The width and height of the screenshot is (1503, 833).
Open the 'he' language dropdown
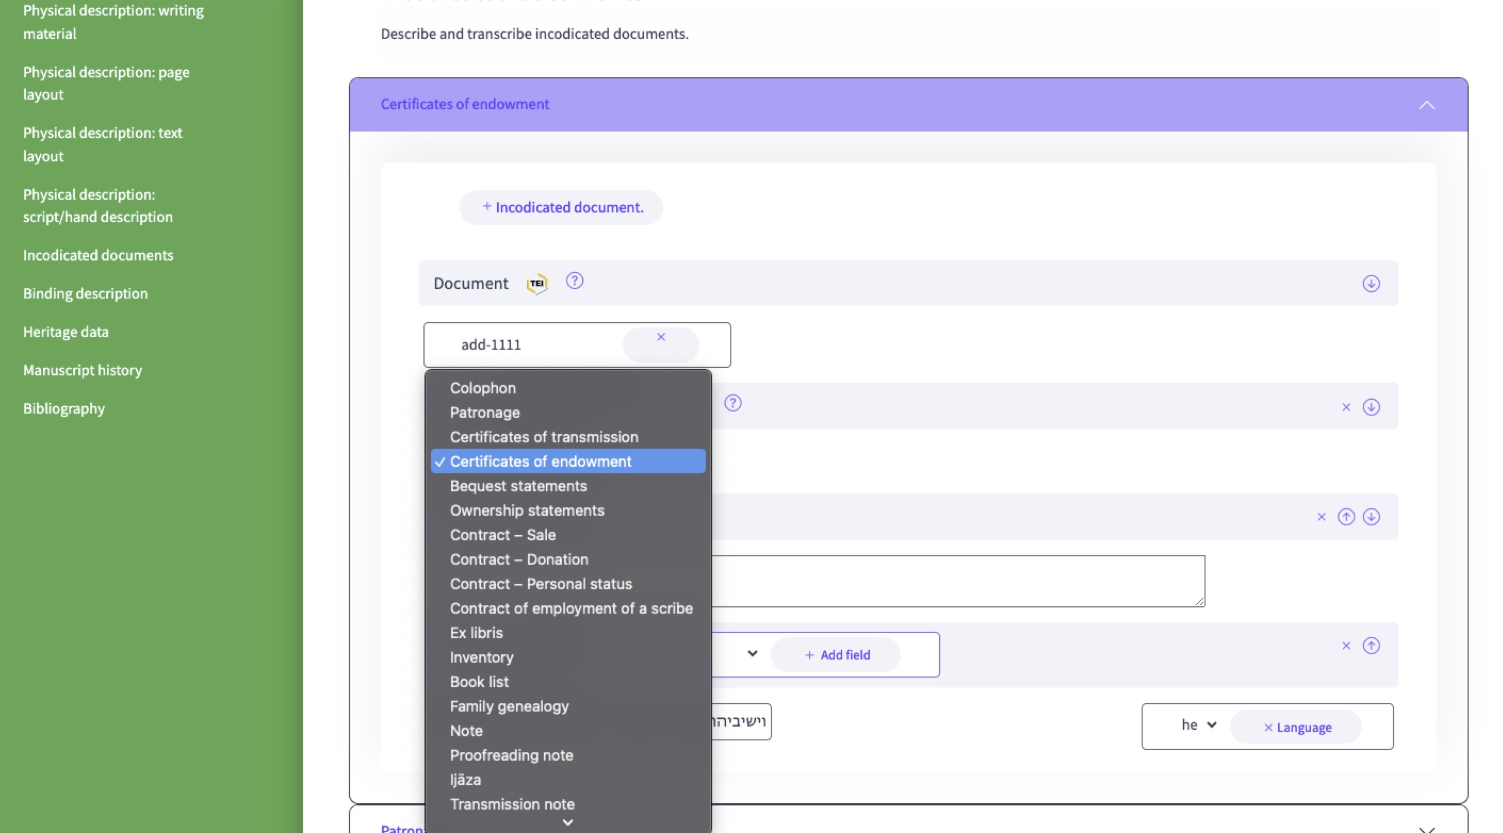tap(1199, 725)
